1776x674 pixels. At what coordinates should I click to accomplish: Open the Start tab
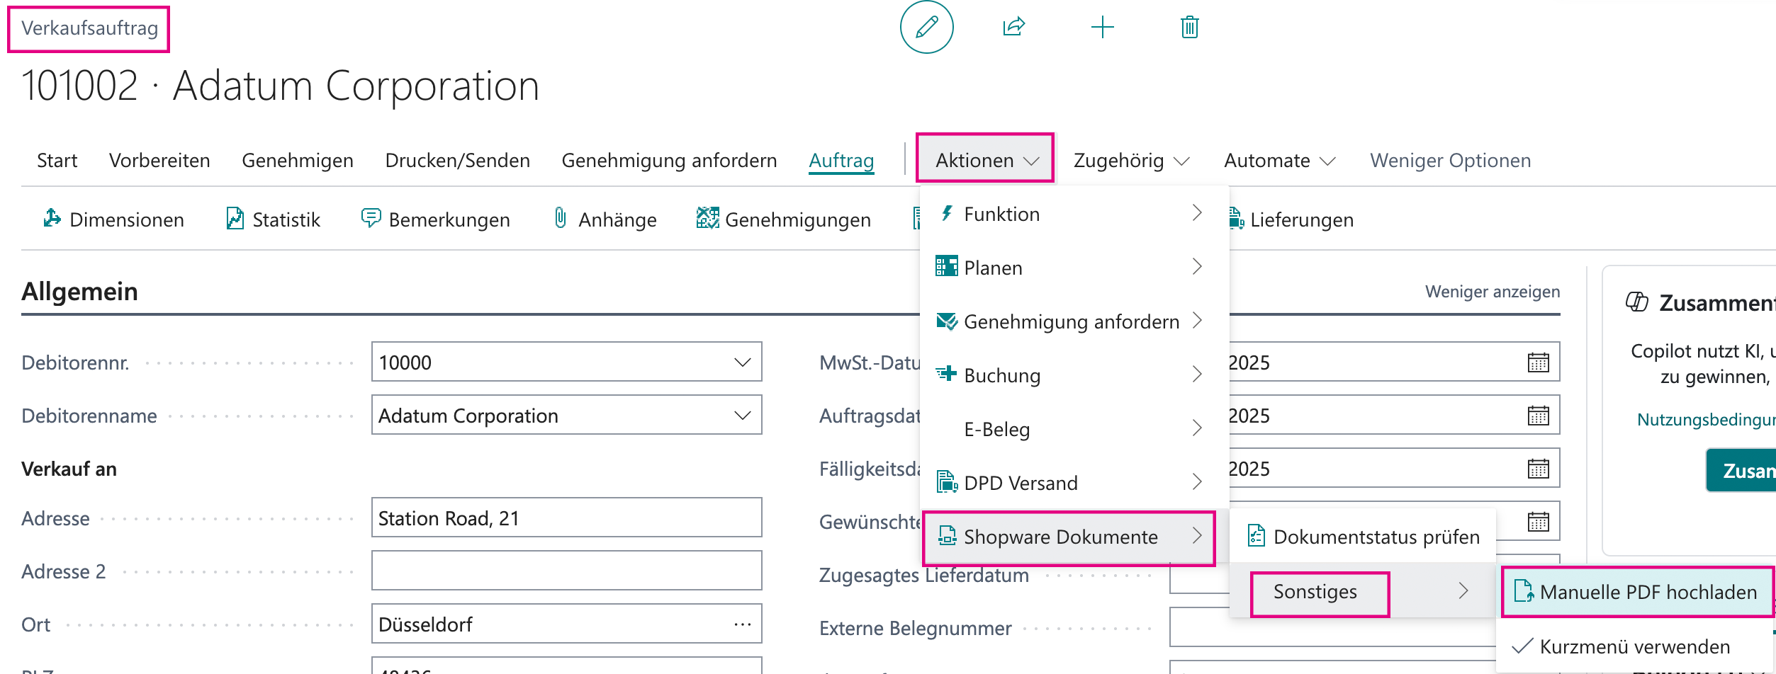(x=57, y=161)
